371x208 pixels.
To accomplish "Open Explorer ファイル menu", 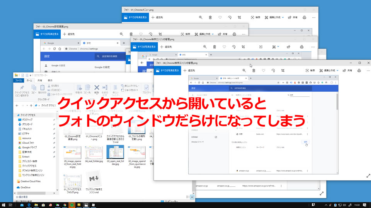I will tap(19, 81).
